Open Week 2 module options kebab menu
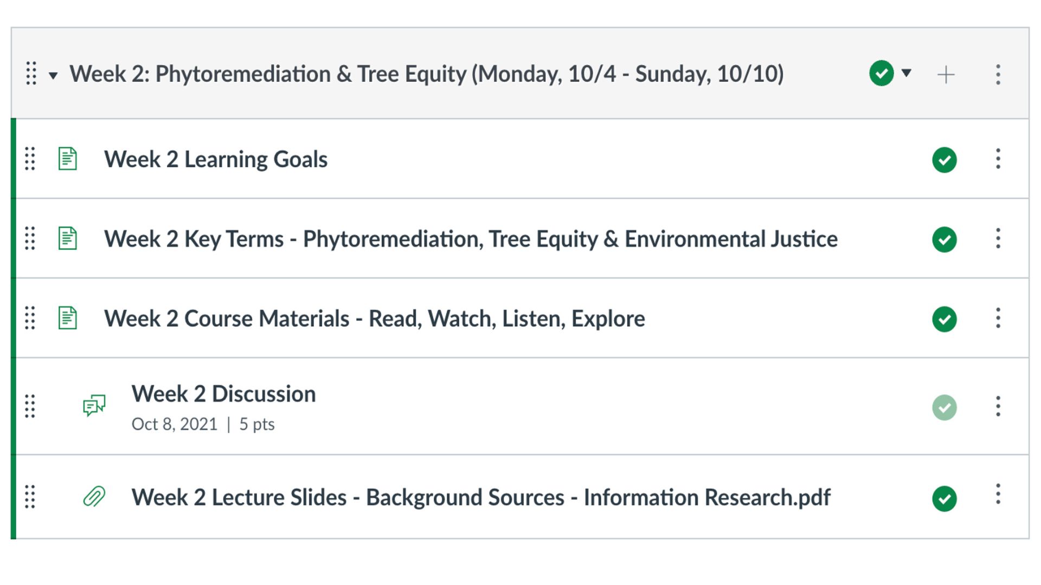The height and width of the screenshot is (585, 1041). click(x=998, y=74)
